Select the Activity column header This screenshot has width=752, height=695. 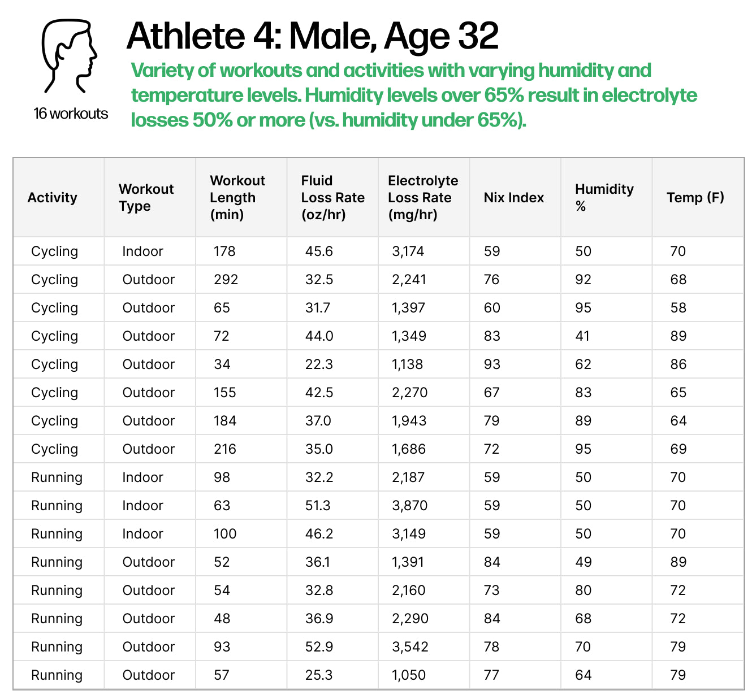[x=52, y=198]
